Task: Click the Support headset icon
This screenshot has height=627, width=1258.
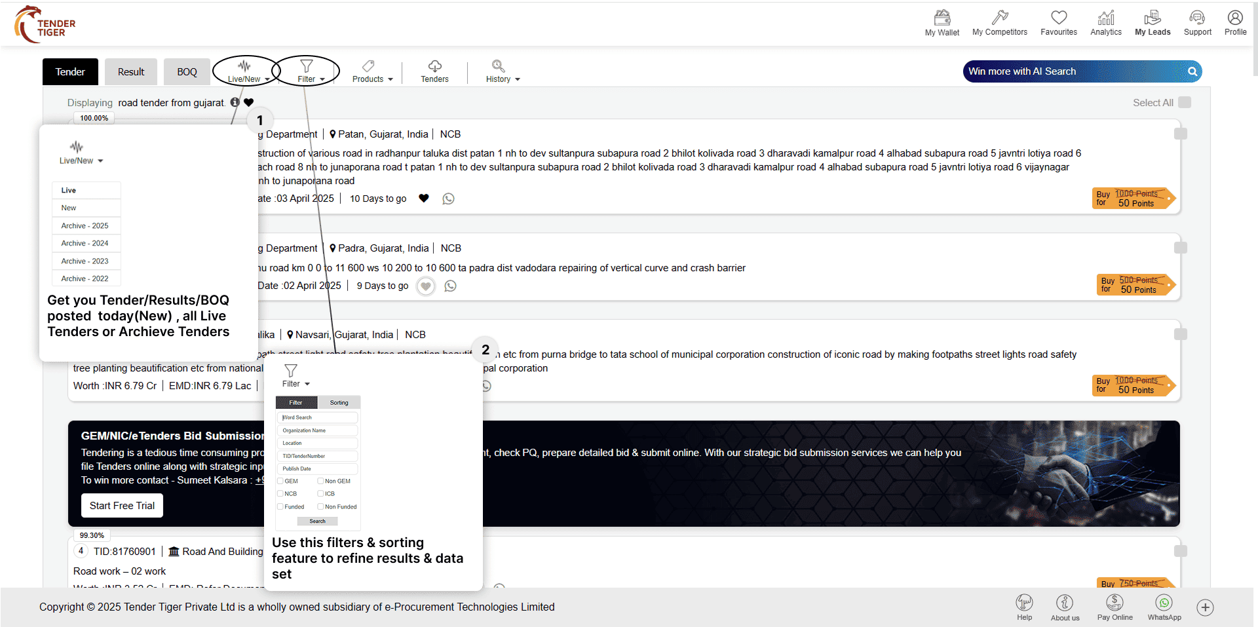Action: (1197, 18)
